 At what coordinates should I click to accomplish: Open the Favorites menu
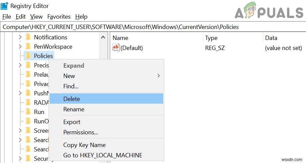(x=59, y=17)
